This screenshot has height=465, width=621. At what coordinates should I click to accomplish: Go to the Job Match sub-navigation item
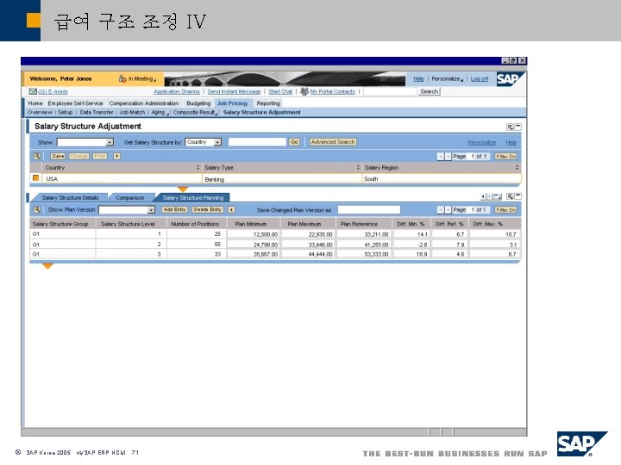tap(132, 112)
